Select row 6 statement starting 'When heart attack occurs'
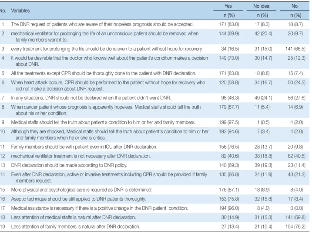312x232 pixels. (x=108, y=86)
